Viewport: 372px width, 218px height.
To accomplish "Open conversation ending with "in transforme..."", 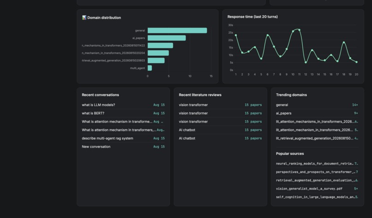I will coord(123,122).
